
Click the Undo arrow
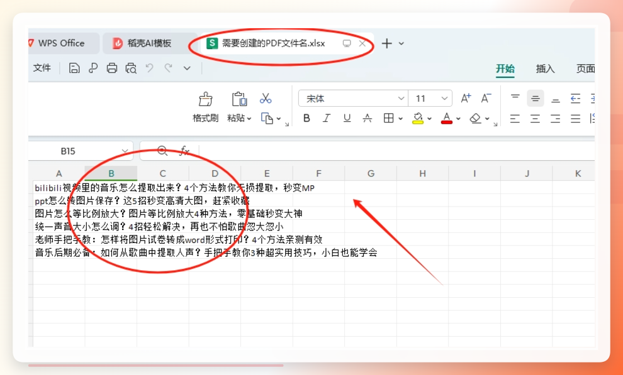149,68
